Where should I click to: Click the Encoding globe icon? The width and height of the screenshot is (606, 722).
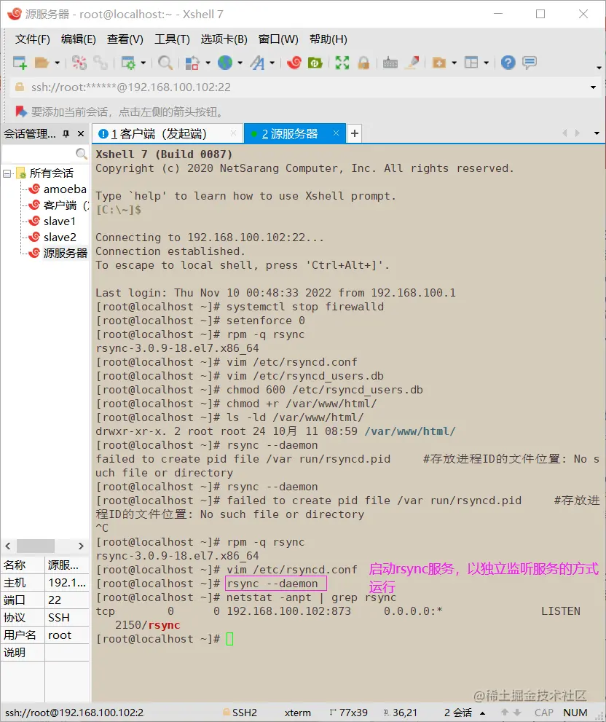[x=225, y=63]
